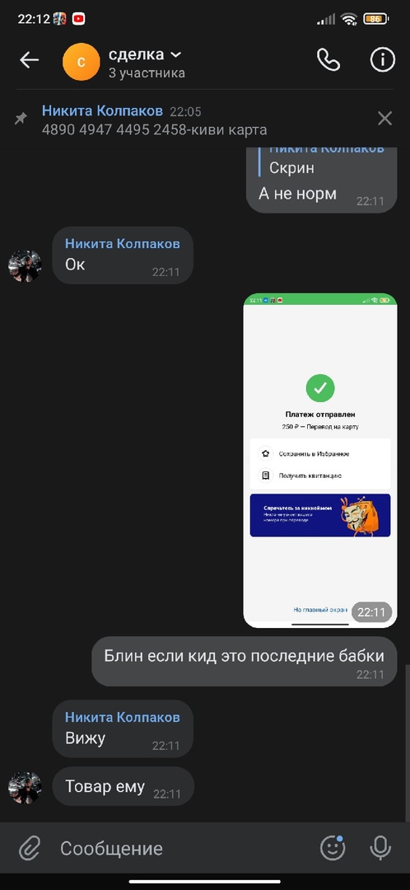The width and height of the screenshot is (410, 890).
Task: Open the emoji smiley picker
Action: (x=333, y=848)
